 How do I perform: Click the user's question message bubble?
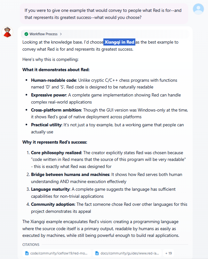(x=103, y=14)
